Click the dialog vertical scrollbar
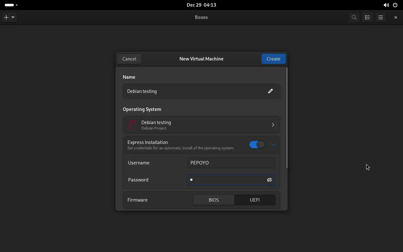 point(287,118)
